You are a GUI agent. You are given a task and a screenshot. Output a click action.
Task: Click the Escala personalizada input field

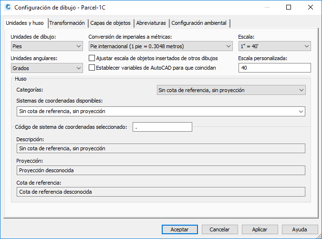[x=275, y=68]
